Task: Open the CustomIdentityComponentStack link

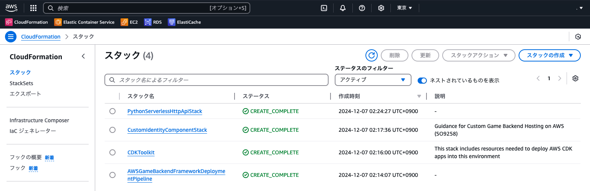Action: [x=167, y=130]
